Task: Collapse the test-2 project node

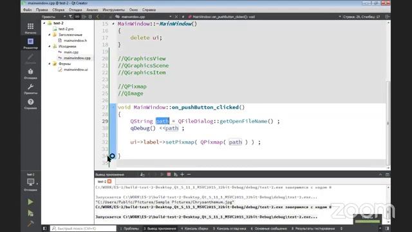Action: point(44,23)
